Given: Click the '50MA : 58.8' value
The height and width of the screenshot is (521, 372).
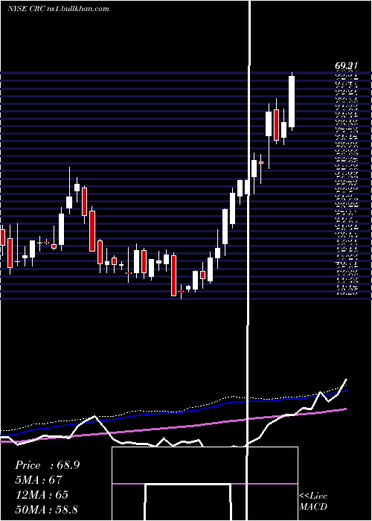Looking at the screenshot, I should [x=46, y=509].
